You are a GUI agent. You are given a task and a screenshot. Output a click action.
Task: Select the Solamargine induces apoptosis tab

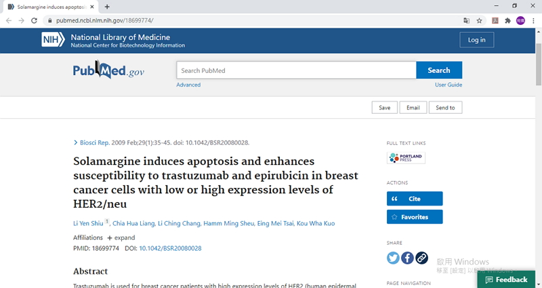pyautogui.click(x=47, y=6)
